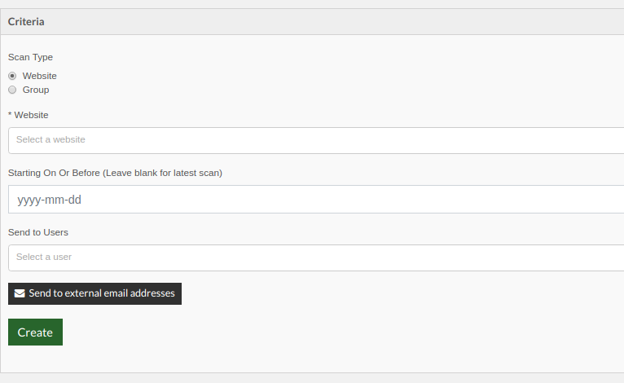This screenshot has height=383, width=624.
Task: Focus the yyyy-mm-dd date input field
Action: point(316,199)
